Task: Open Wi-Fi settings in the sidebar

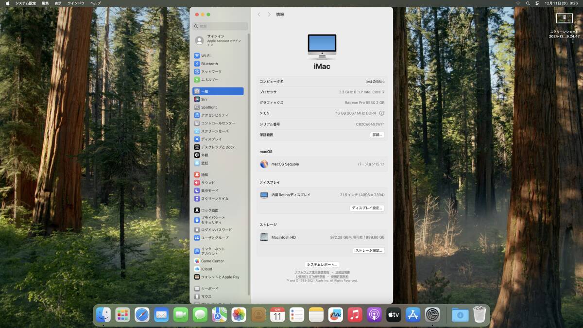Action: tap(206, 56)
